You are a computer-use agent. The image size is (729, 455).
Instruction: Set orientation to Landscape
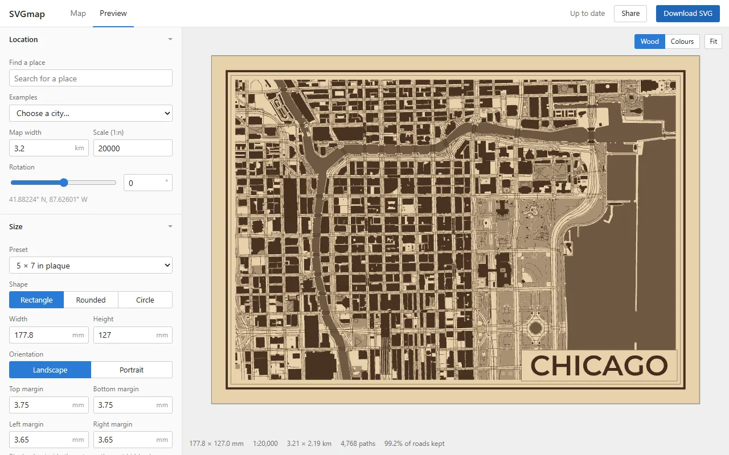[50, 370]
